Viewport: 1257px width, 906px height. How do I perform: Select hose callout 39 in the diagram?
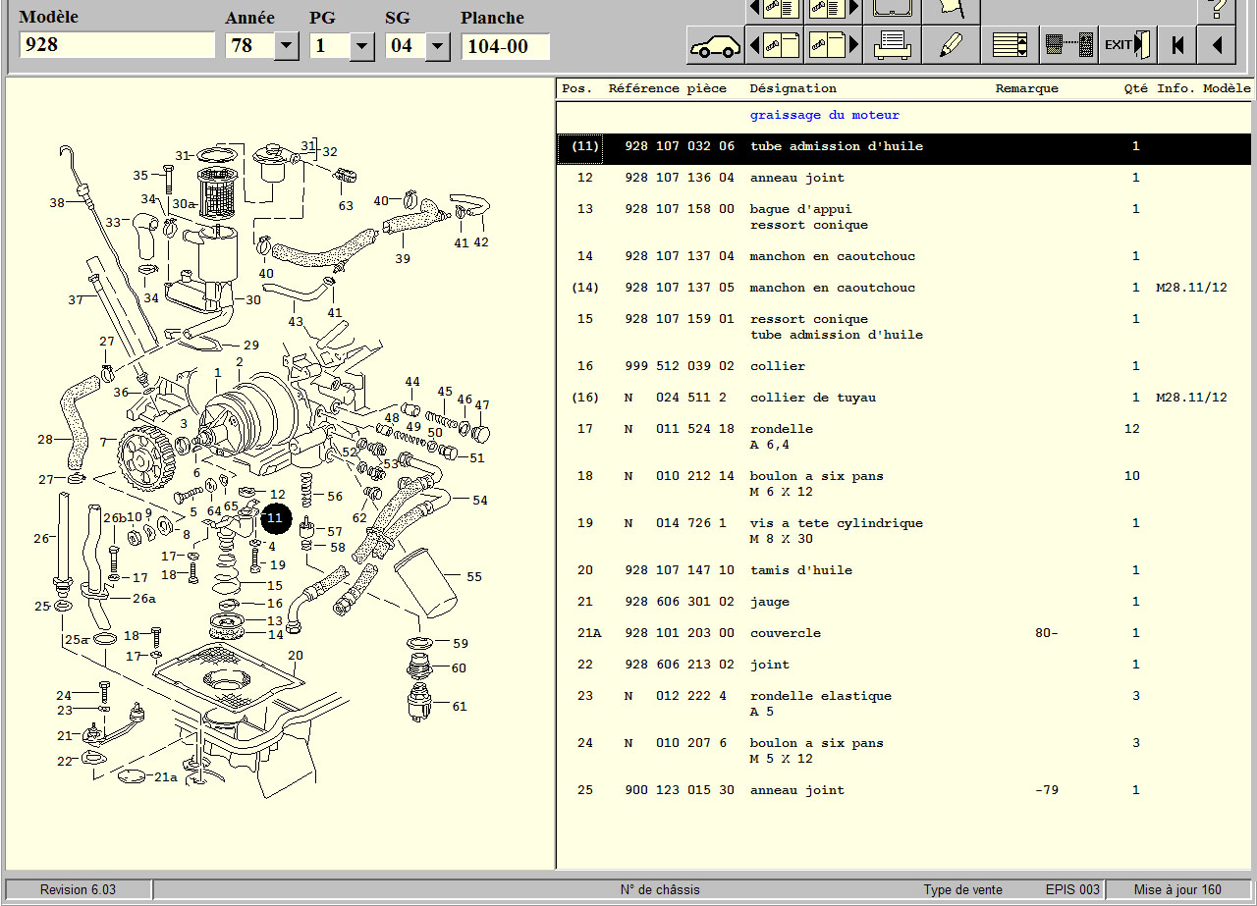(403, 258)
